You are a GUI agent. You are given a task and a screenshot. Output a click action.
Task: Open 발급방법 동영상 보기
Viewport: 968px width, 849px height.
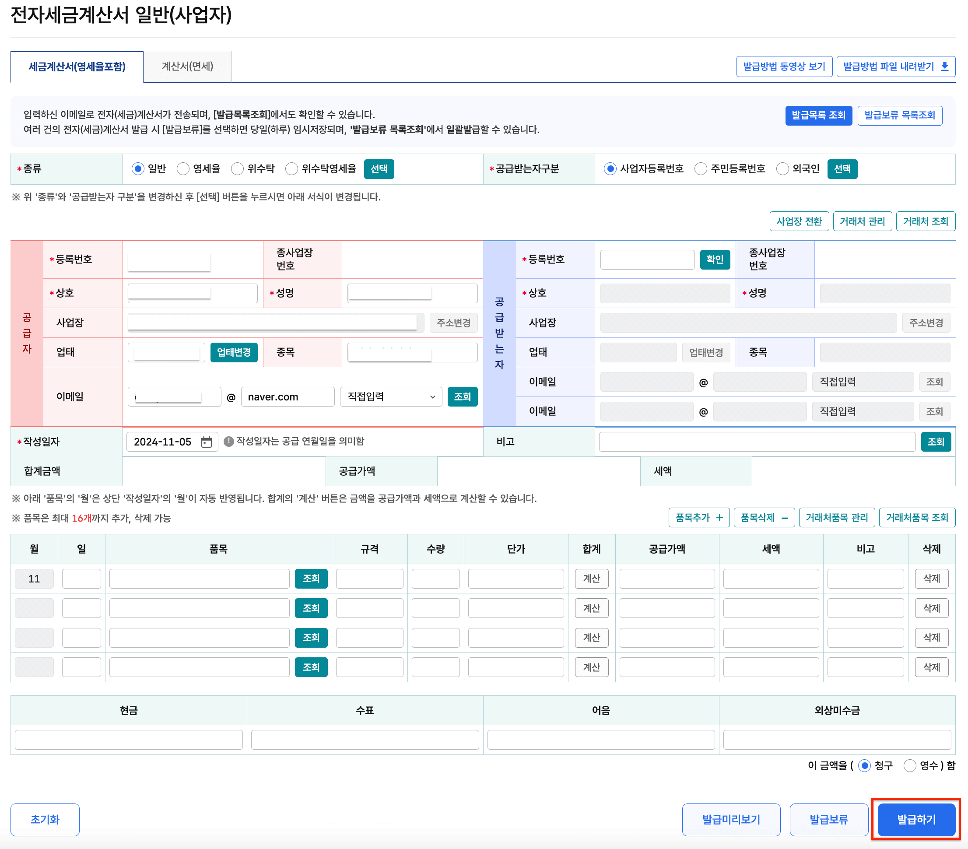click(784, 66)
